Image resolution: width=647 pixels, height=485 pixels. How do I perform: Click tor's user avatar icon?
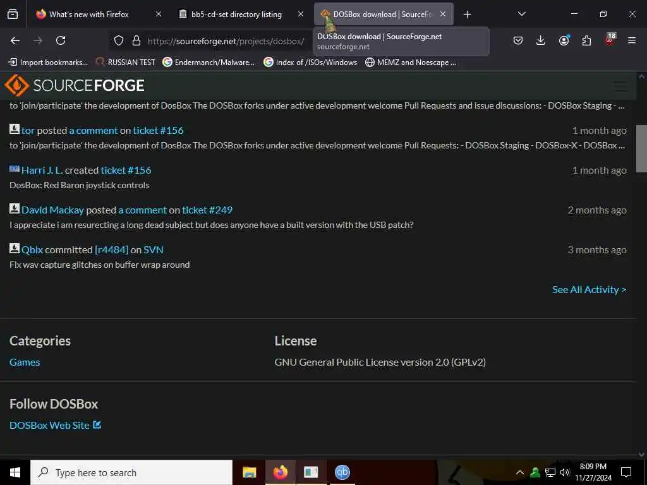[15, 129]
